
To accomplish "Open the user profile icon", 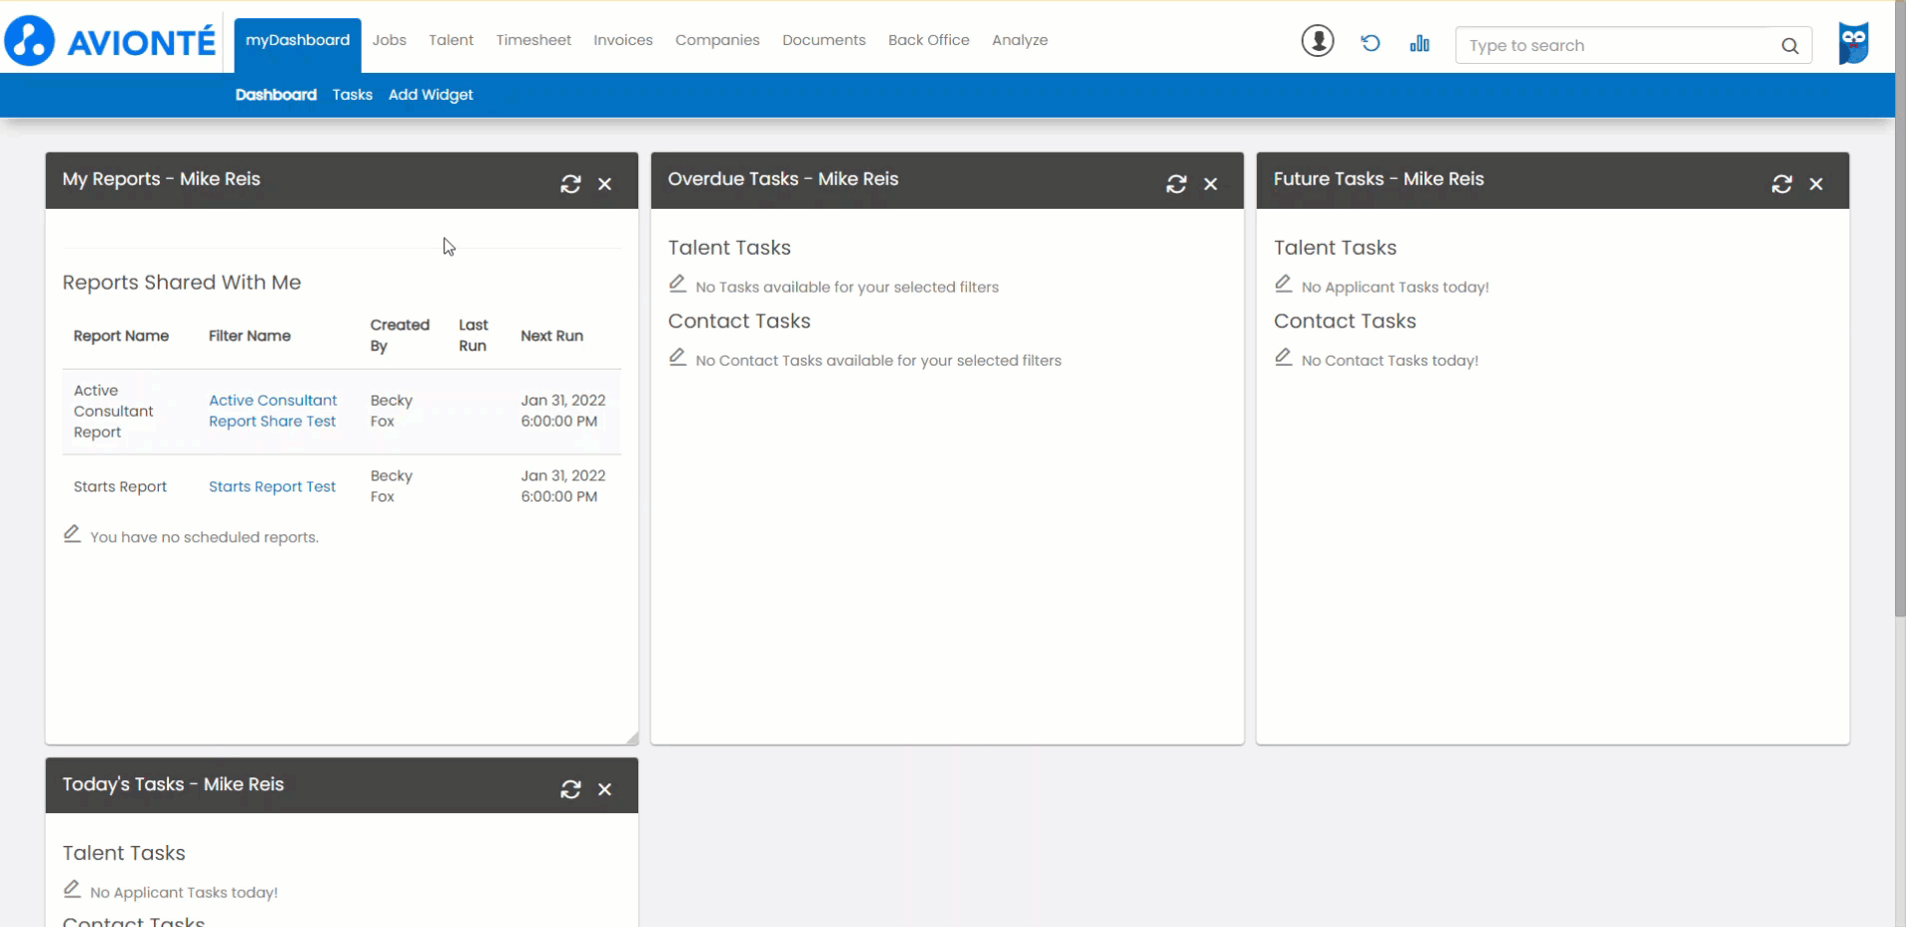I will [x=1318, y=41].
